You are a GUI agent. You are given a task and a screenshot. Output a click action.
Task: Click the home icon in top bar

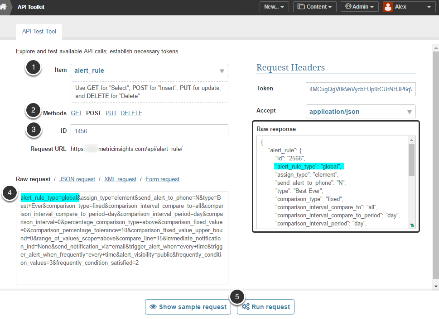(x=5, y=7)
